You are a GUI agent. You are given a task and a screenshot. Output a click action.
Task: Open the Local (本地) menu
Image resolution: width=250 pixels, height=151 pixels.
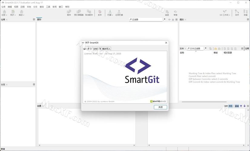coord(29,7)
